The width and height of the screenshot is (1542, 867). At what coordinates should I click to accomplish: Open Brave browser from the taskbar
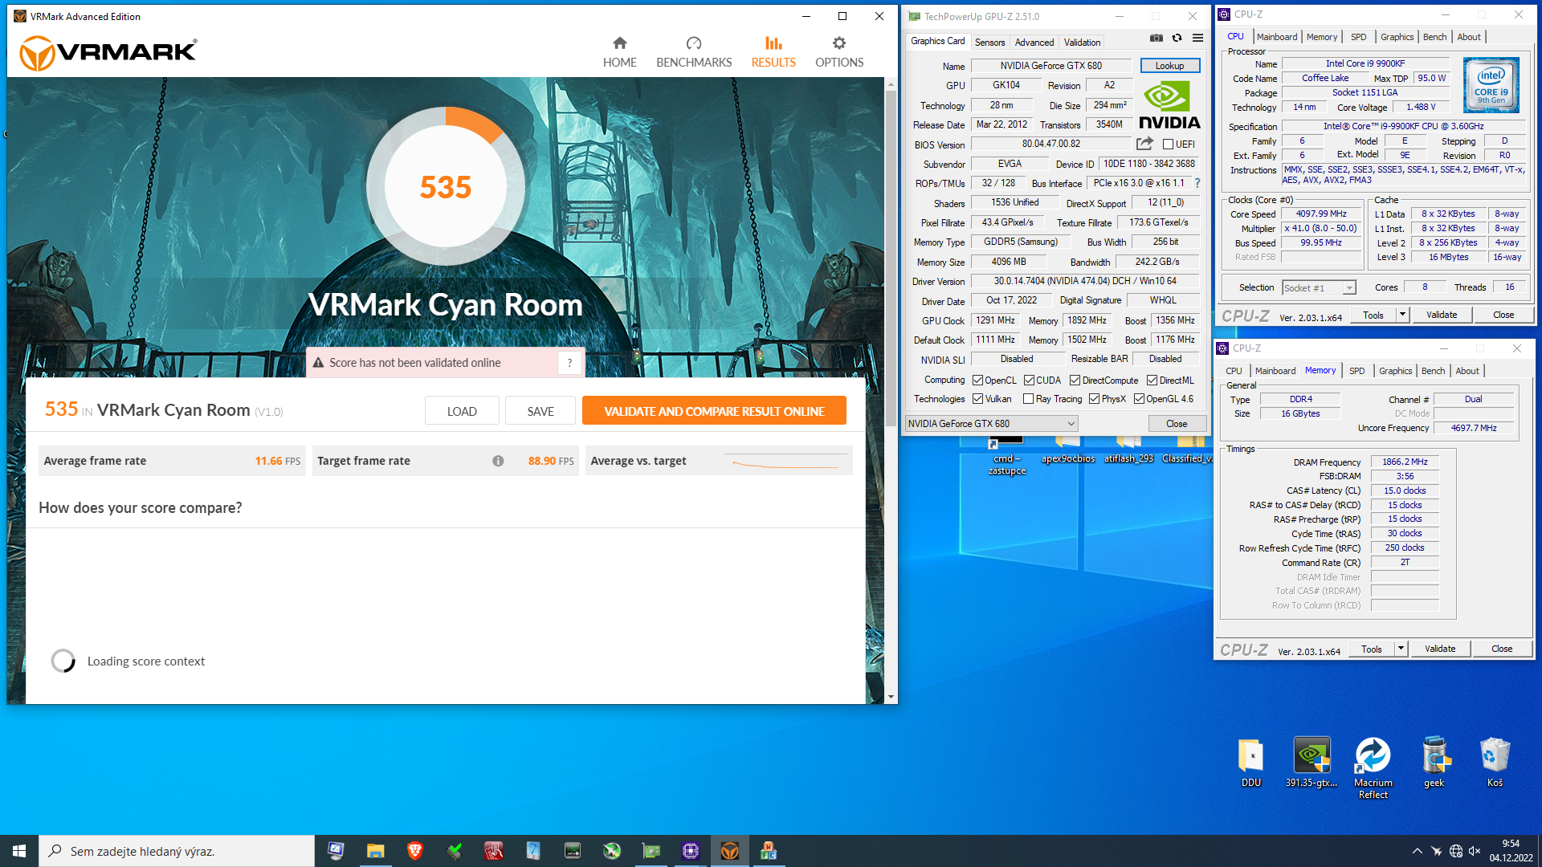click(415, 851)
